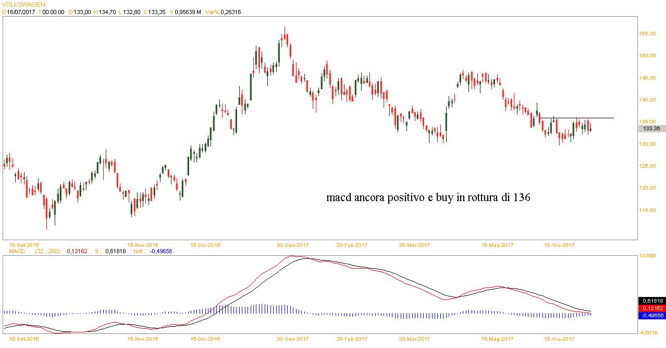Click the blue hist value -0,49656 label
666x348 pixels.
click(x=161, y=251)
